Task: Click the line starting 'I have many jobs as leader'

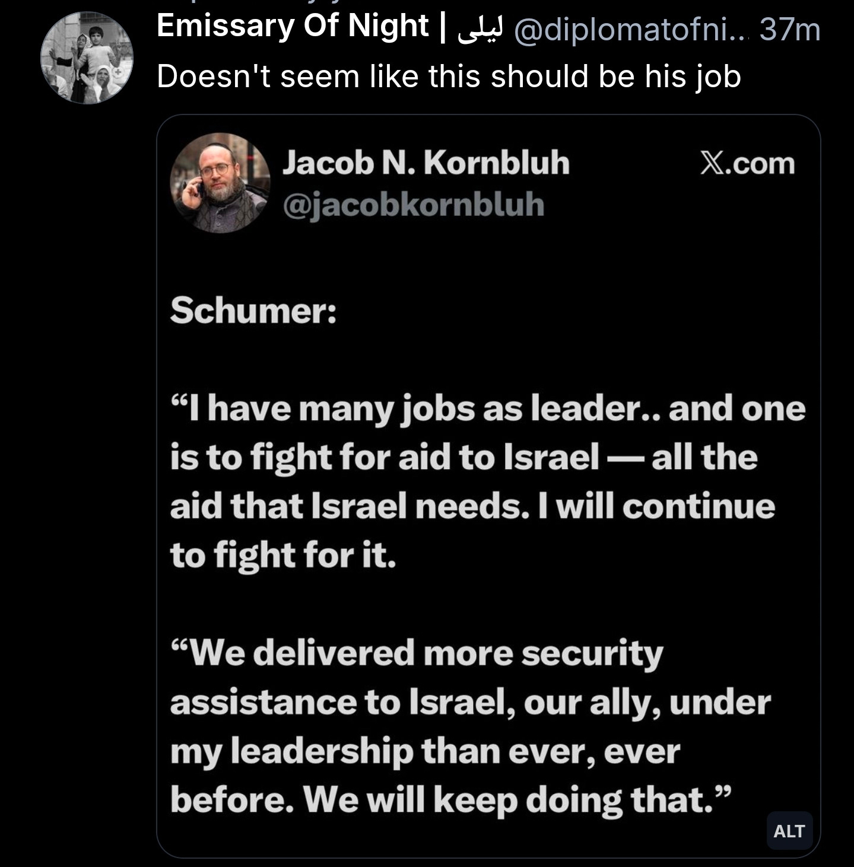Action: point(487,409)
